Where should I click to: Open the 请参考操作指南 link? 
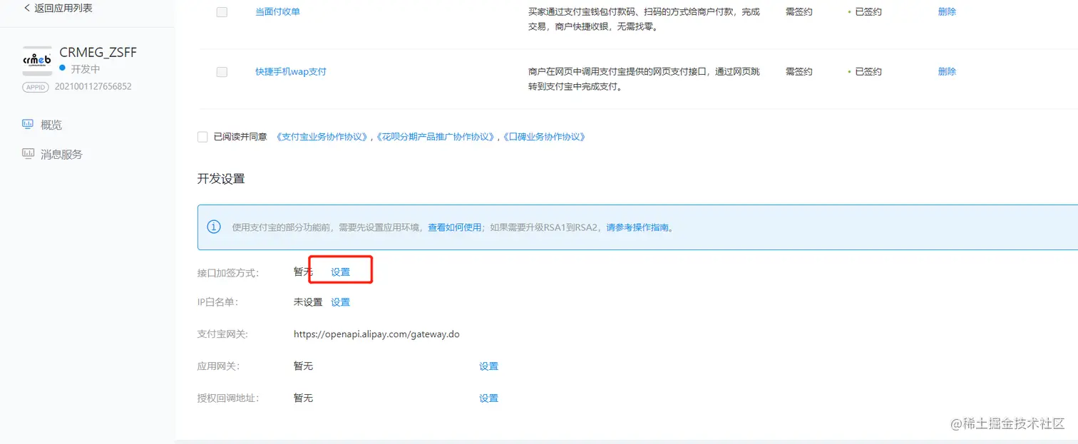point(637,228)
